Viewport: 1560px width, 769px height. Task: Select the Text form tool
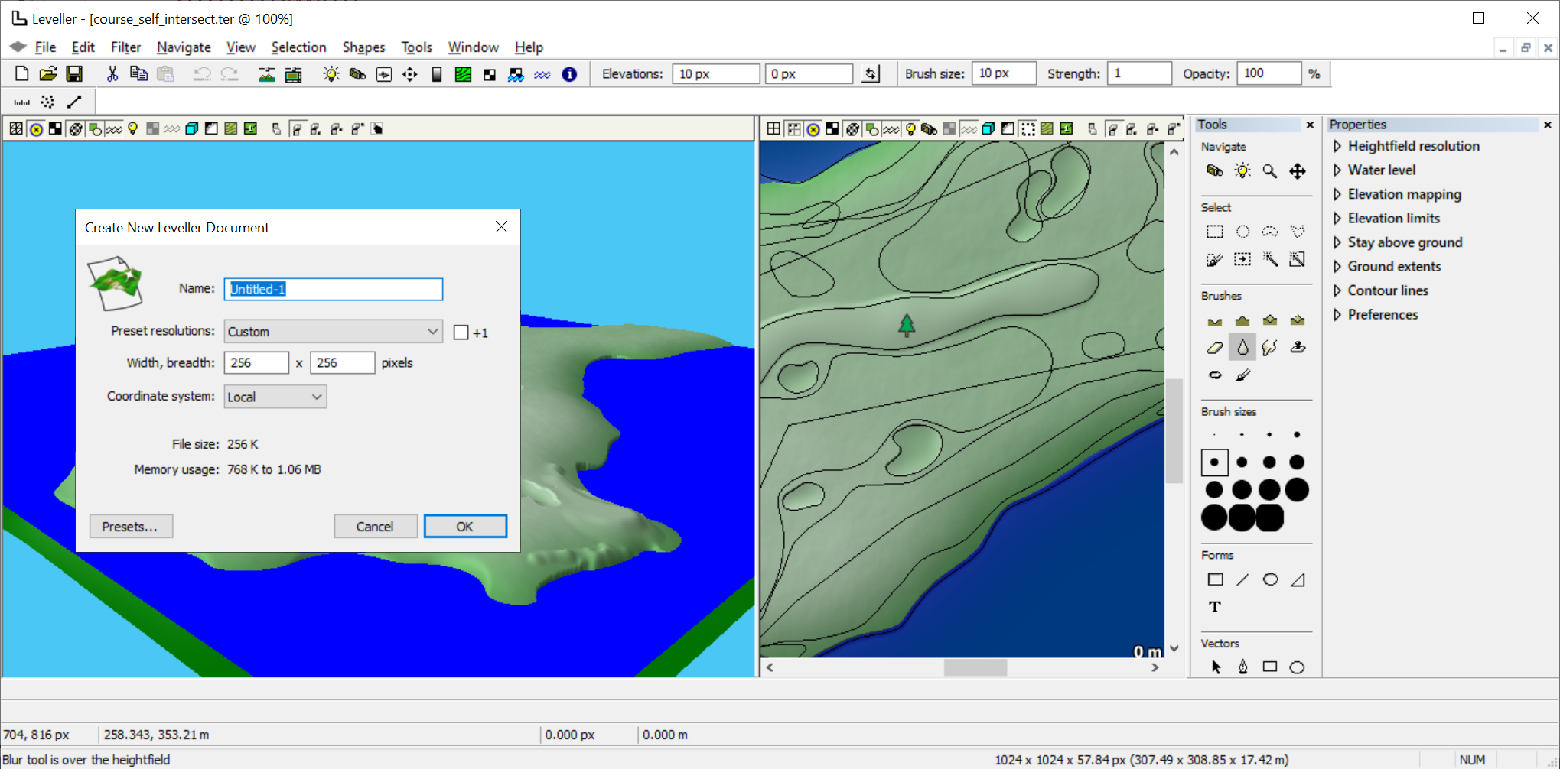(1215, 607)
